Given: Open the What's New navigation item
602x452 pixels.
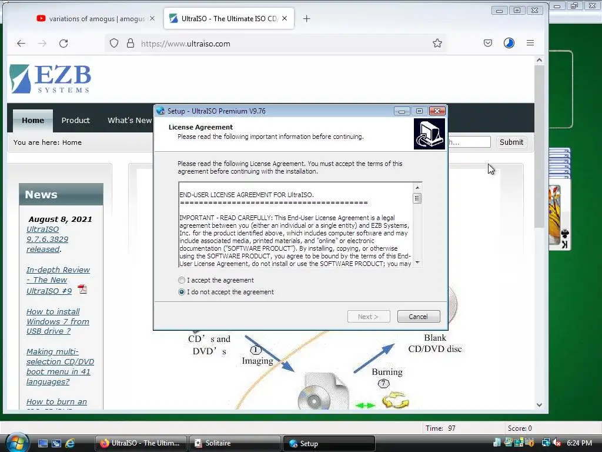Looking at the screenshot, I should 129,120.
